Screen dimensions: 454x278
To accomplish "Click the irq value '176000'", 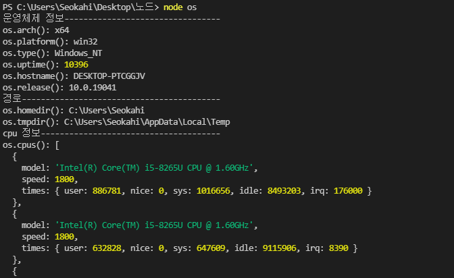I will [348, 191].
